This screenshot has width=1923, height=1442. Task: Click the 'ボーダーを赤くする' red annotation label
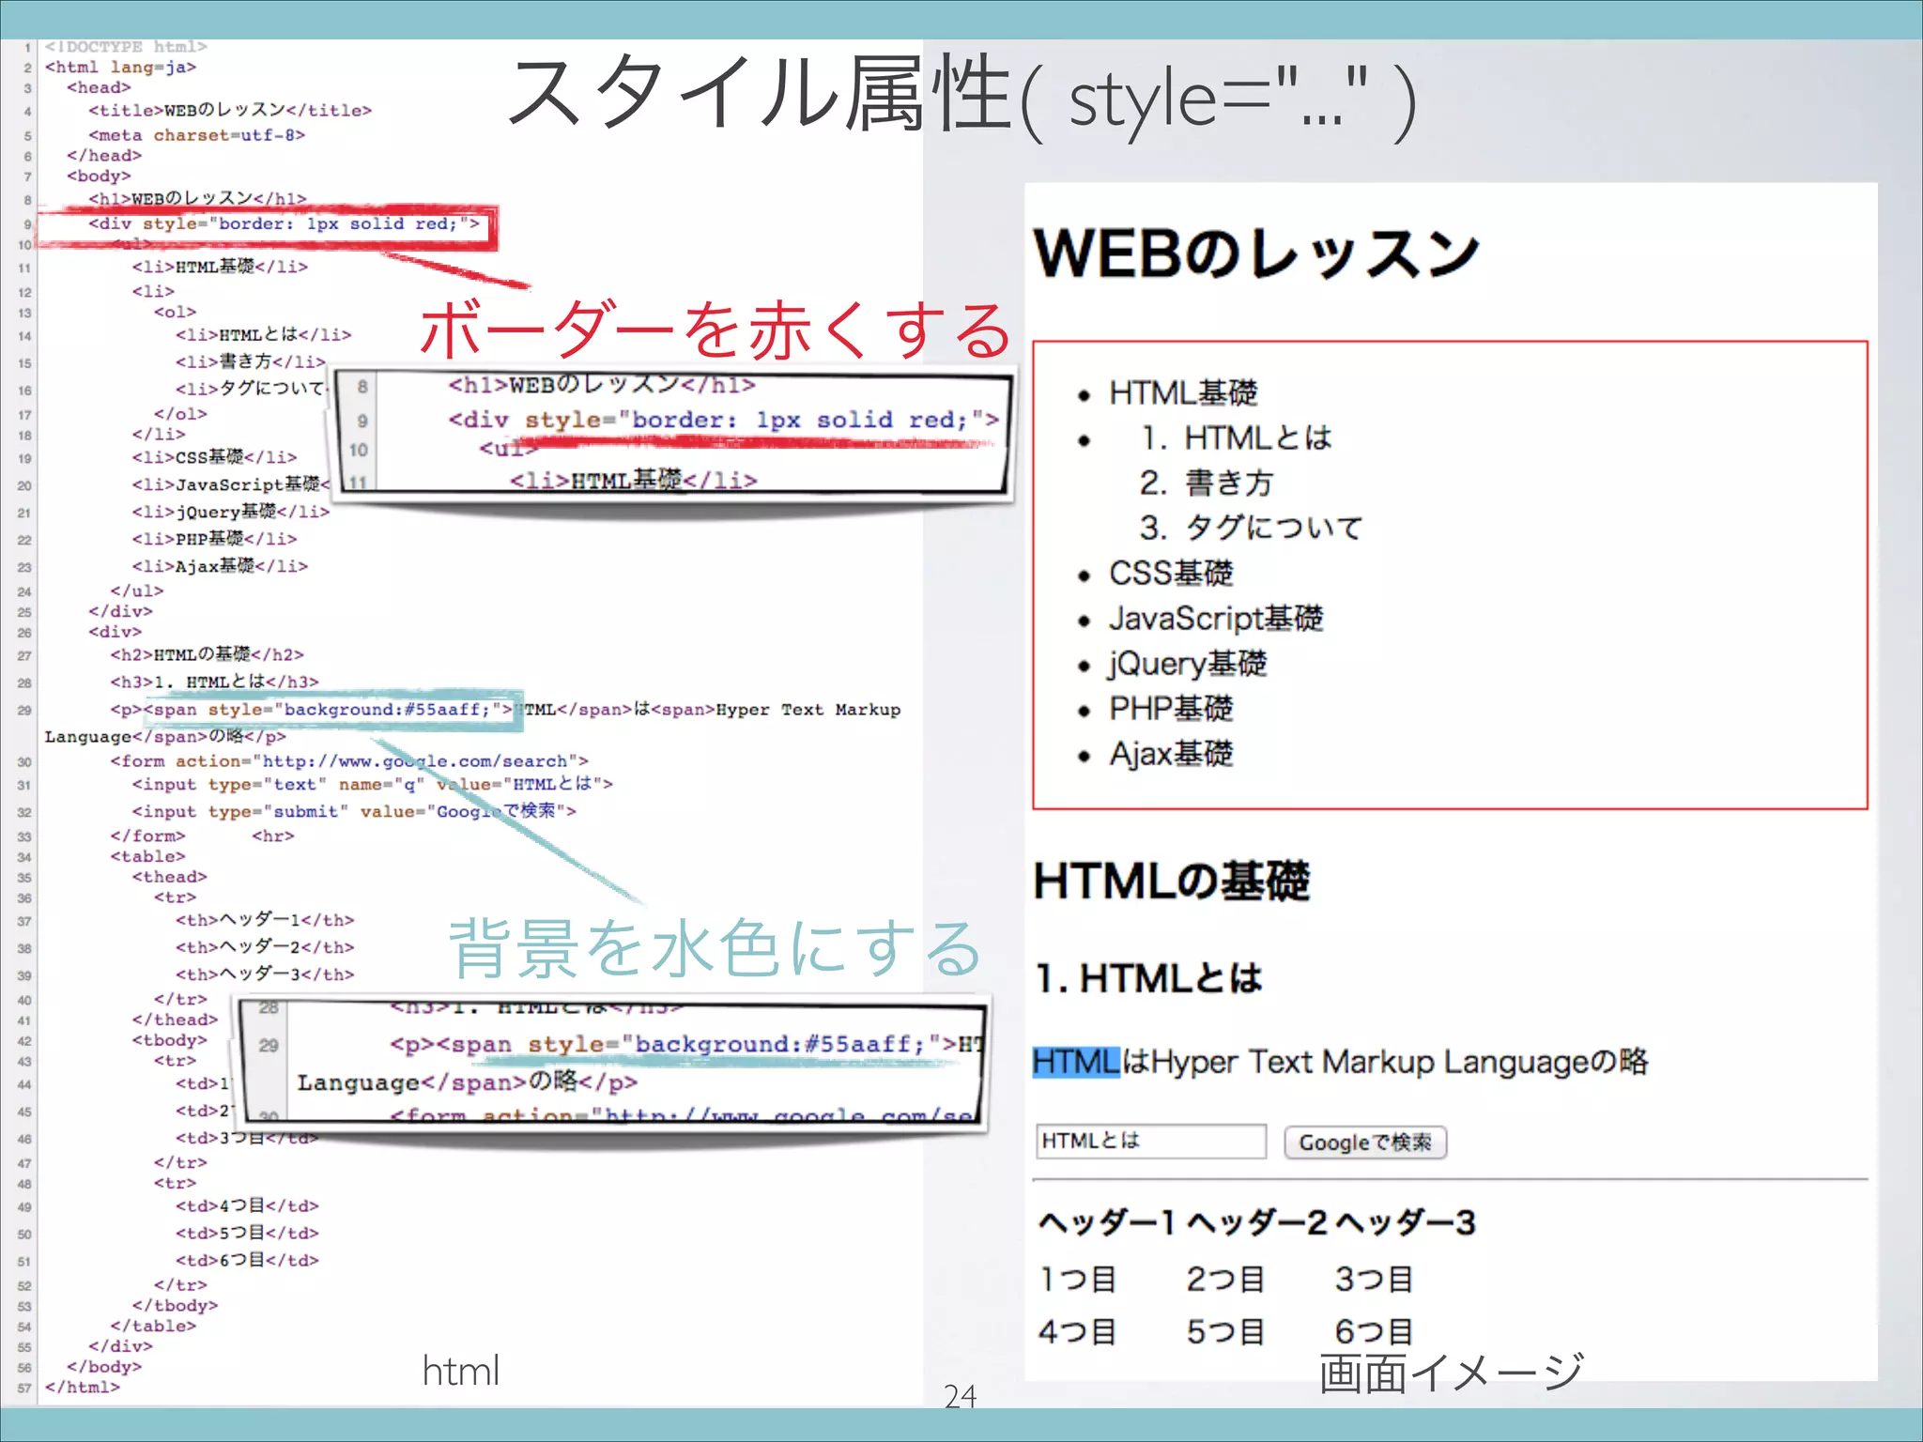coord(715,330)
